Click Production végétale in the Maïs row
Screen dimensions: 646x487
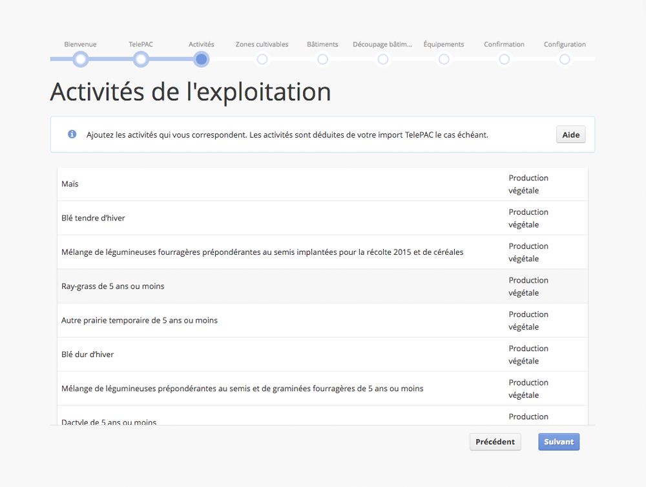[528, 184]
